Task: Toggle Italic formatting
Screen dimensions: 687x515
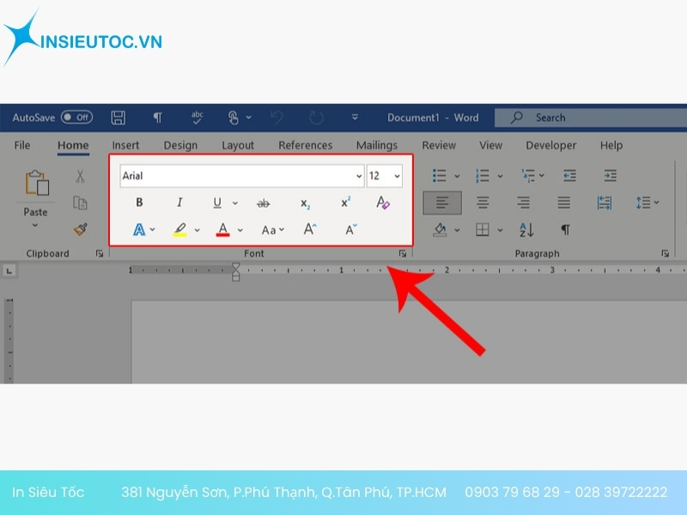Action: (179, 203)
